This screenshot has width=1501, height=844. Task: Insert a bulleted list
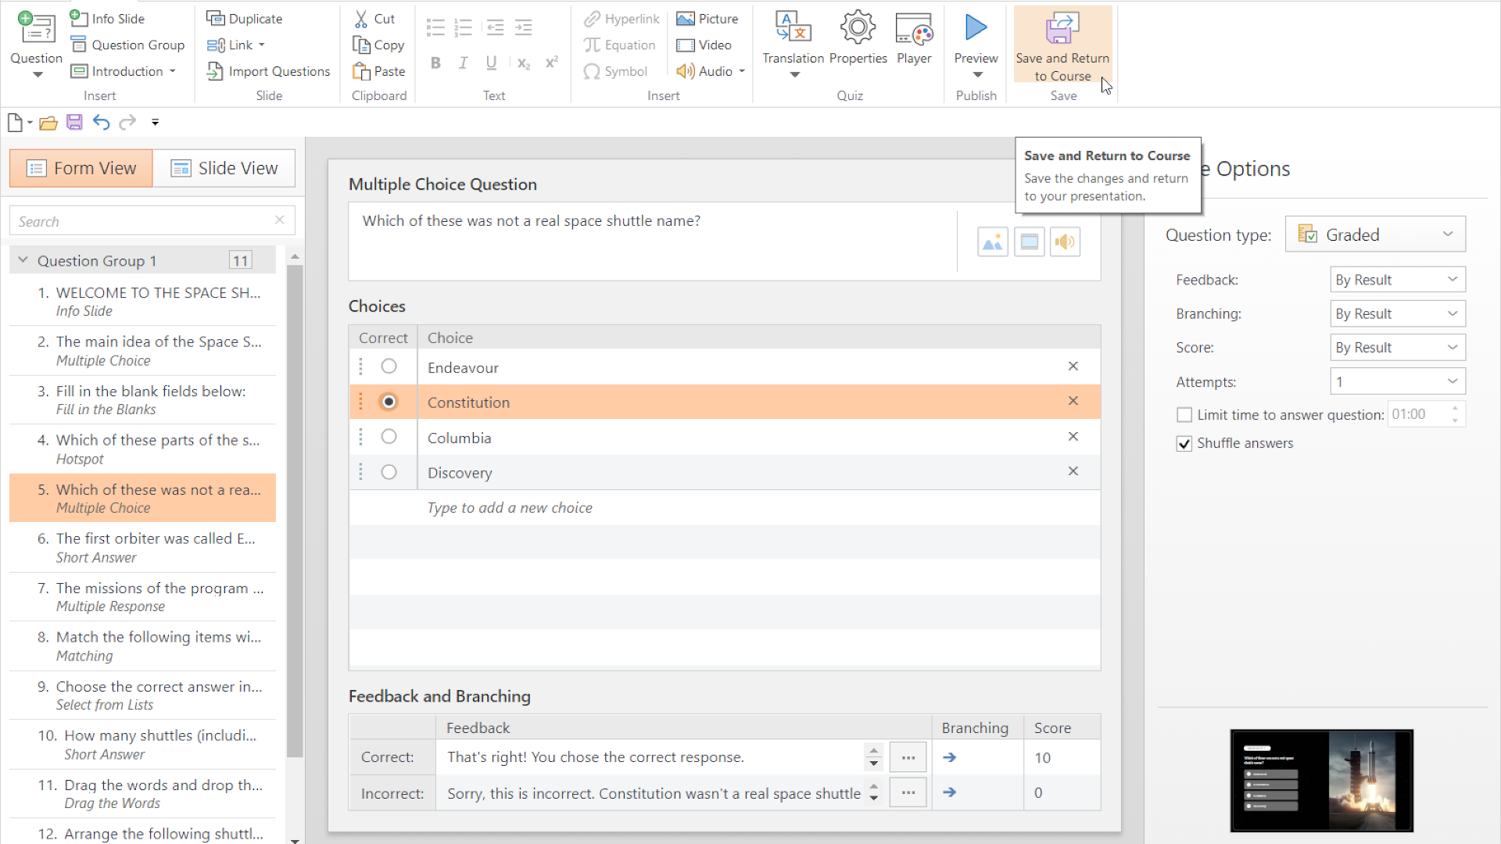435,28
